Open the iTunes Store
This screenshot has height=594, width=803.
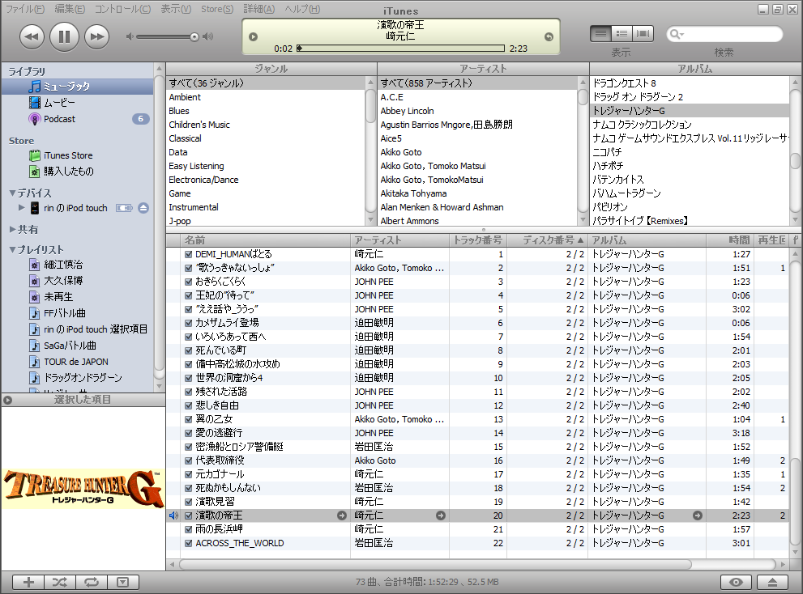pyautogui.click(x=77, y=155)
